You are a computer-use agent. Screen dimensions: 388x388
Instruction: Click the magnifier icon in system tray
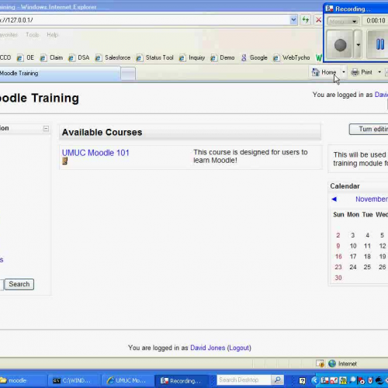pyautogui.click(x=352, y=380)
